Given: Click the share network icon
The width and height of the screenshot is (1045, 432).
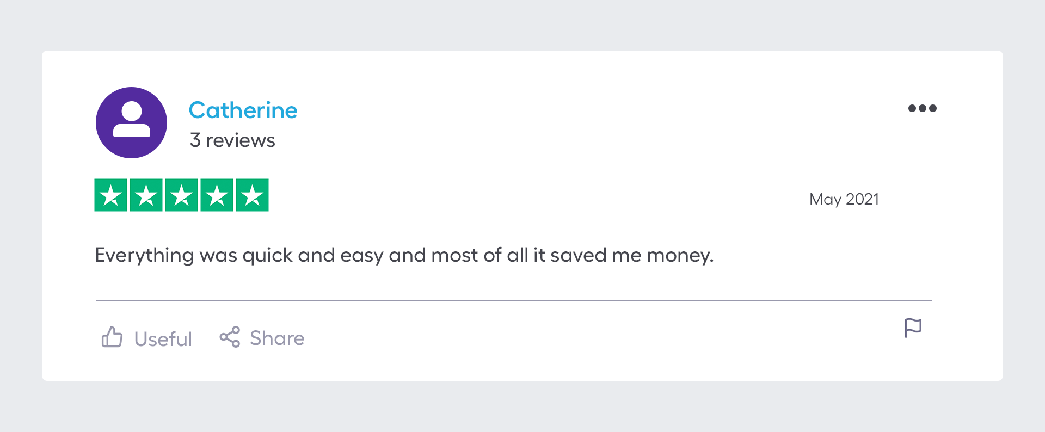Looking at the screenshot, I should (x=230, y=337).
